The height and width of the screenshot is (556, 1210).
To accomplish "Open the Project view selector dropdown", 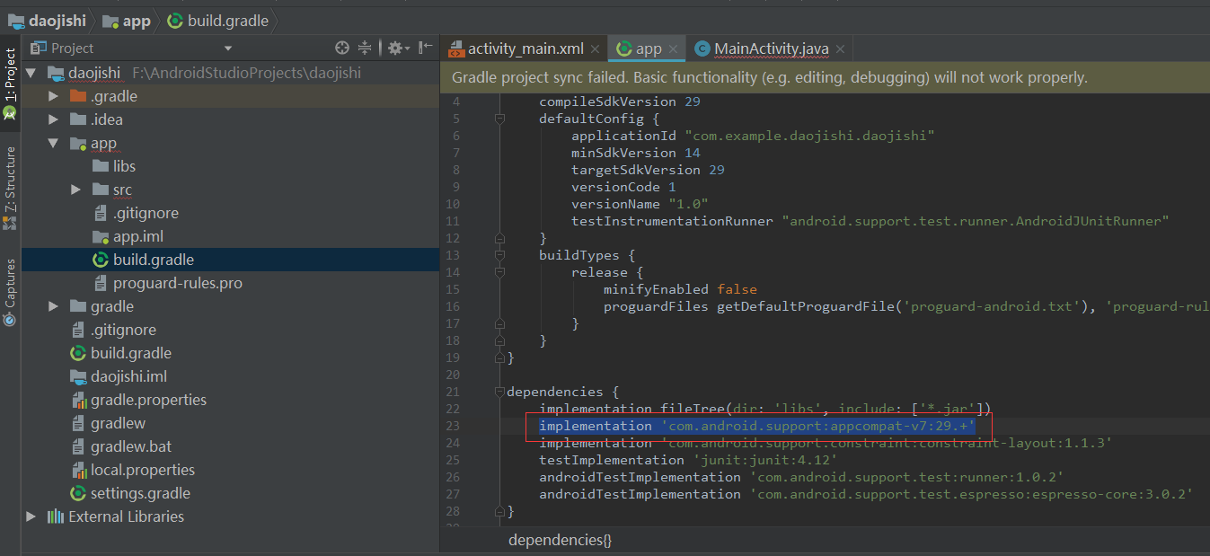I will click(229, 48).
